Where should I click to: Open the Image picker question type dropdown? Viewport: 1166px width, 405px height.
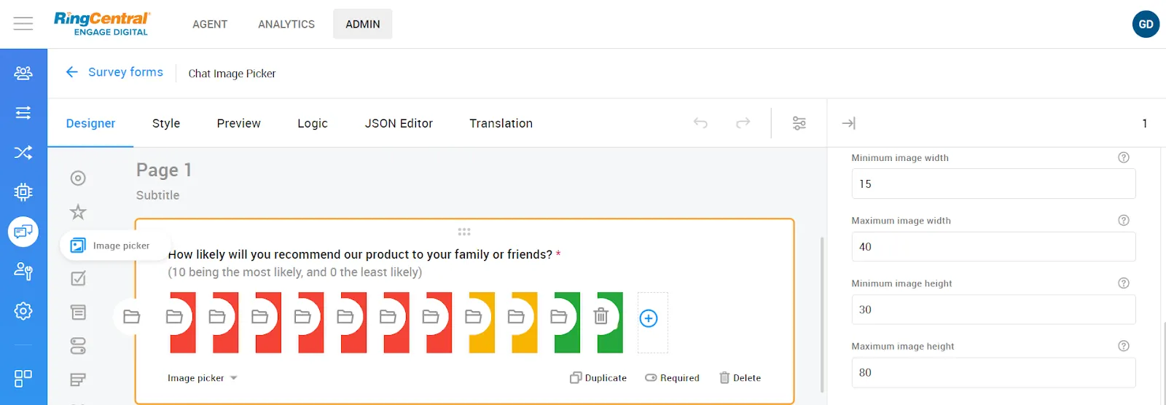[203, 378]
